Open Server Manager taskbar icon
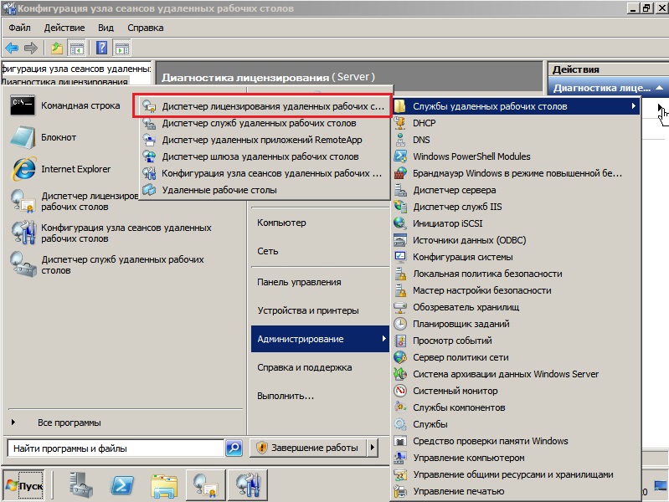Viewport: 669px width, 502px height. tap(80, 485)
